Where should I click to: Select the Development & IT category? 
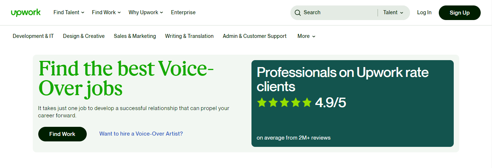pyautogui.click(x=33, y=36)
